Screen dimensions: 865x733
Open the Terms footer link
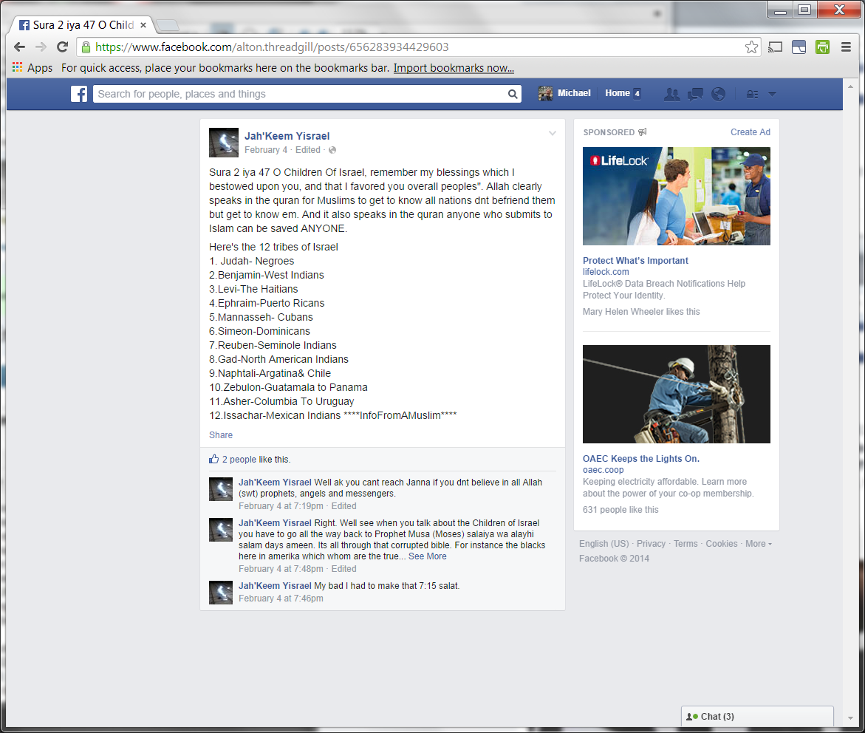point(685,544)
